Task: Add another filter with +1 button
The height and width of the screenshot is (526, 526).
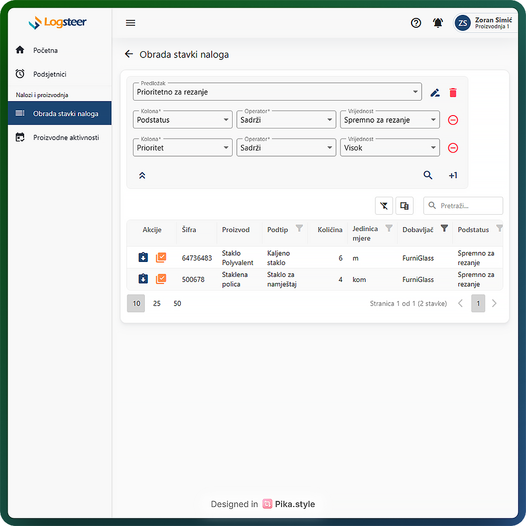Action: 453,175
